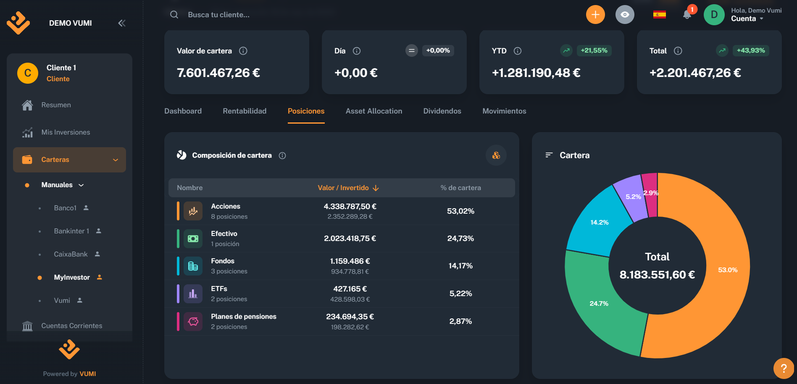Open Cuentas Corrientes with the bank icon
This screenshot has width=797, height=384.
pyautogui.click(x=27, y=326)
